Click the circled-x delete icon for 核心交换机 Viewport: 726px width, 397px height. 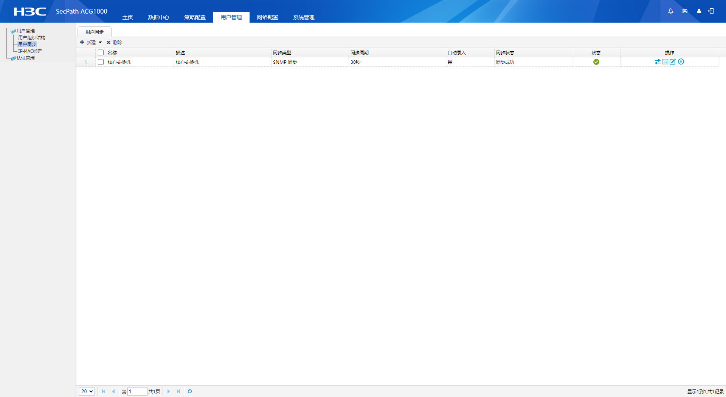coord(681,62)
